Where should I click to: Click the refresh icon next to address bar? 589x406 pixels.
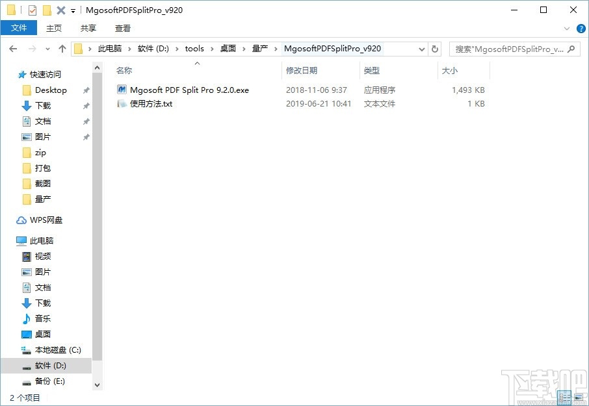434,48
